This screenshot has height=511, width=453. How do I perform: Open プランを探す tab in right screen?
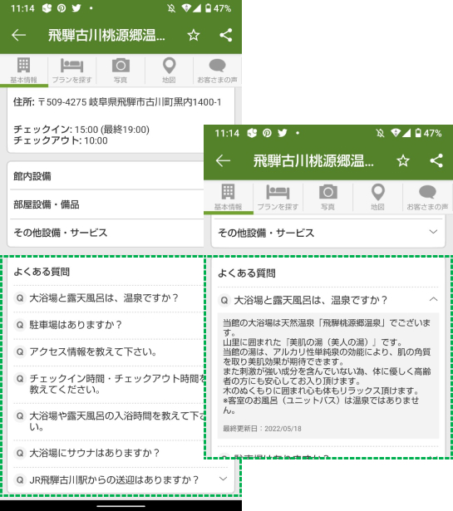point(278,197)
